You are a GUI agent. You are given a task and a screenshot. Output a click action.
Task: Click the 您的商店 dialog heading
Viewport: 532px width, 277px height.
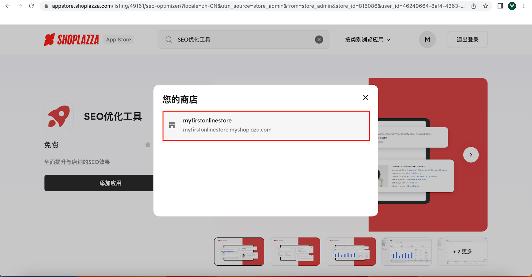pyautogui.click(x=180, y=99)
